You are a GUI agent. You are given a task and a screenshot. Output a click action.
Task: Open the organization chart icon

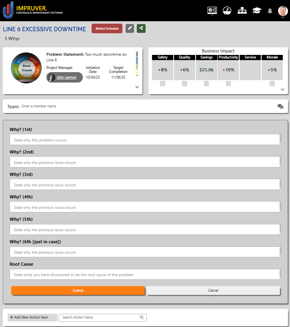[x=242, y=11]
